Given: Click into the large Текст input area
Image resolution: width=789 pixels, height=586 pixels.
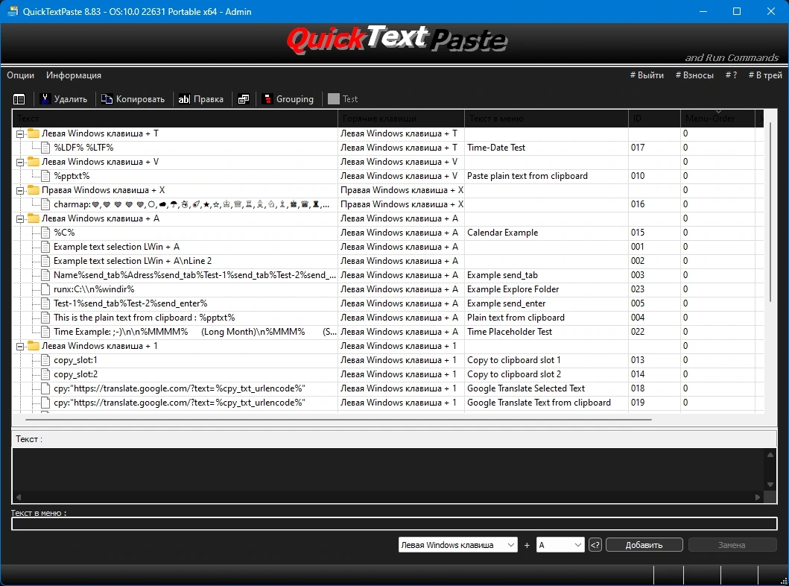Looking at the screenshot, I should point(388,470).
